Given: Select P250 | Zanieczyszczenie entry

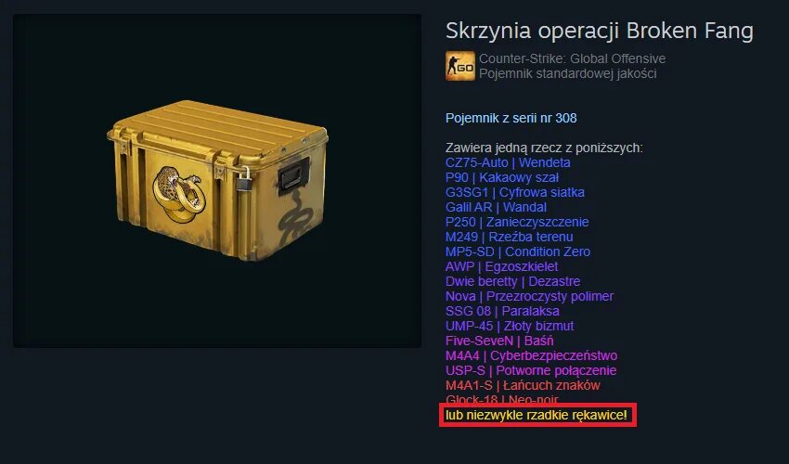Looking at the screenshot, I should click(517, 222).
